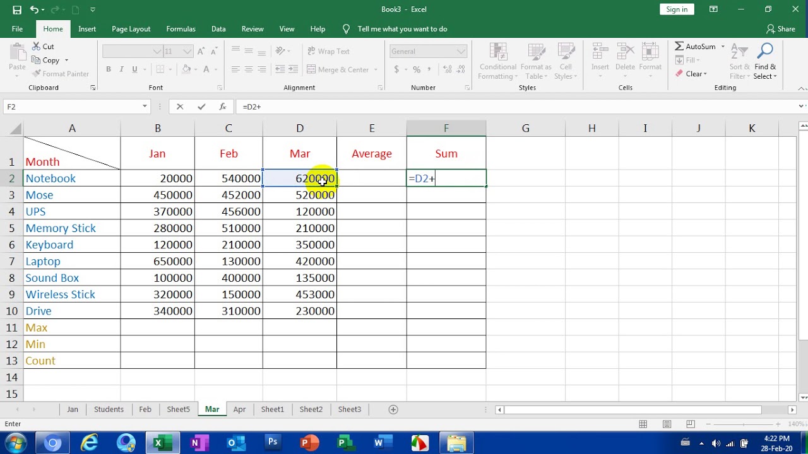Click the formula bar text =D2+
Image resolution: width=808 pixels, height=454 pixels.
252,107
